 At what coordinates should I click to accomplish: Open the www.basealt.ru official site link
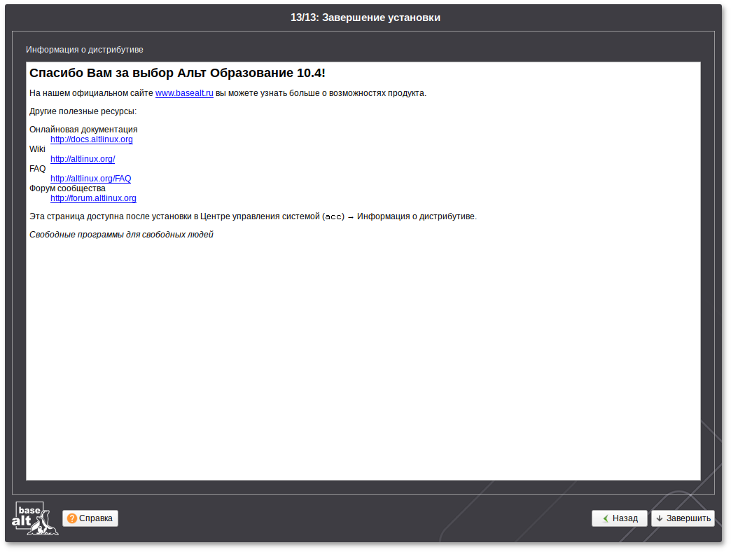(x=184, y=93)
